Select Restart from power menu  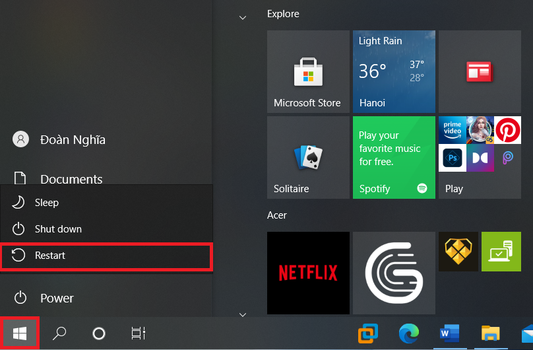click(106, 256)
